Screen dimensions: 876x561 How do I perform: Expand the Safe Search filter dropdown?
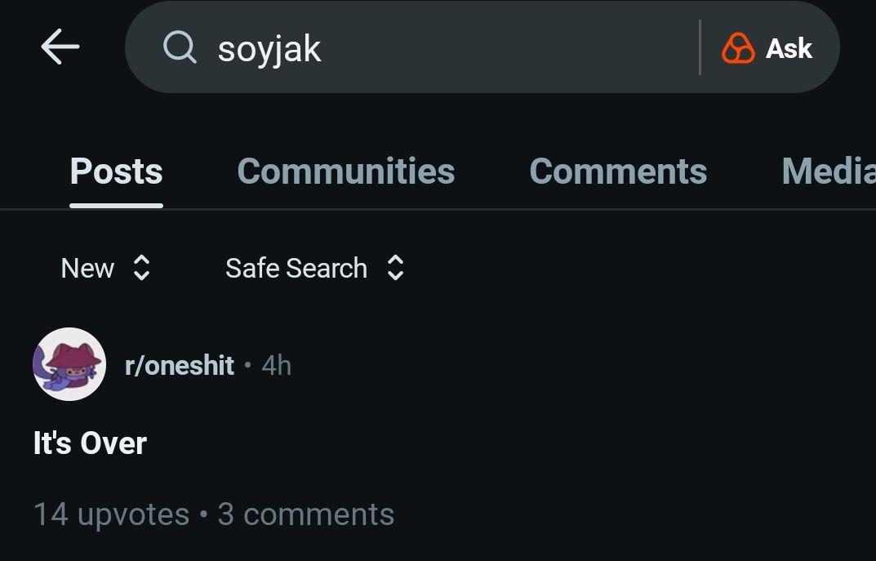pyautogui.click(x=296, y=268)
